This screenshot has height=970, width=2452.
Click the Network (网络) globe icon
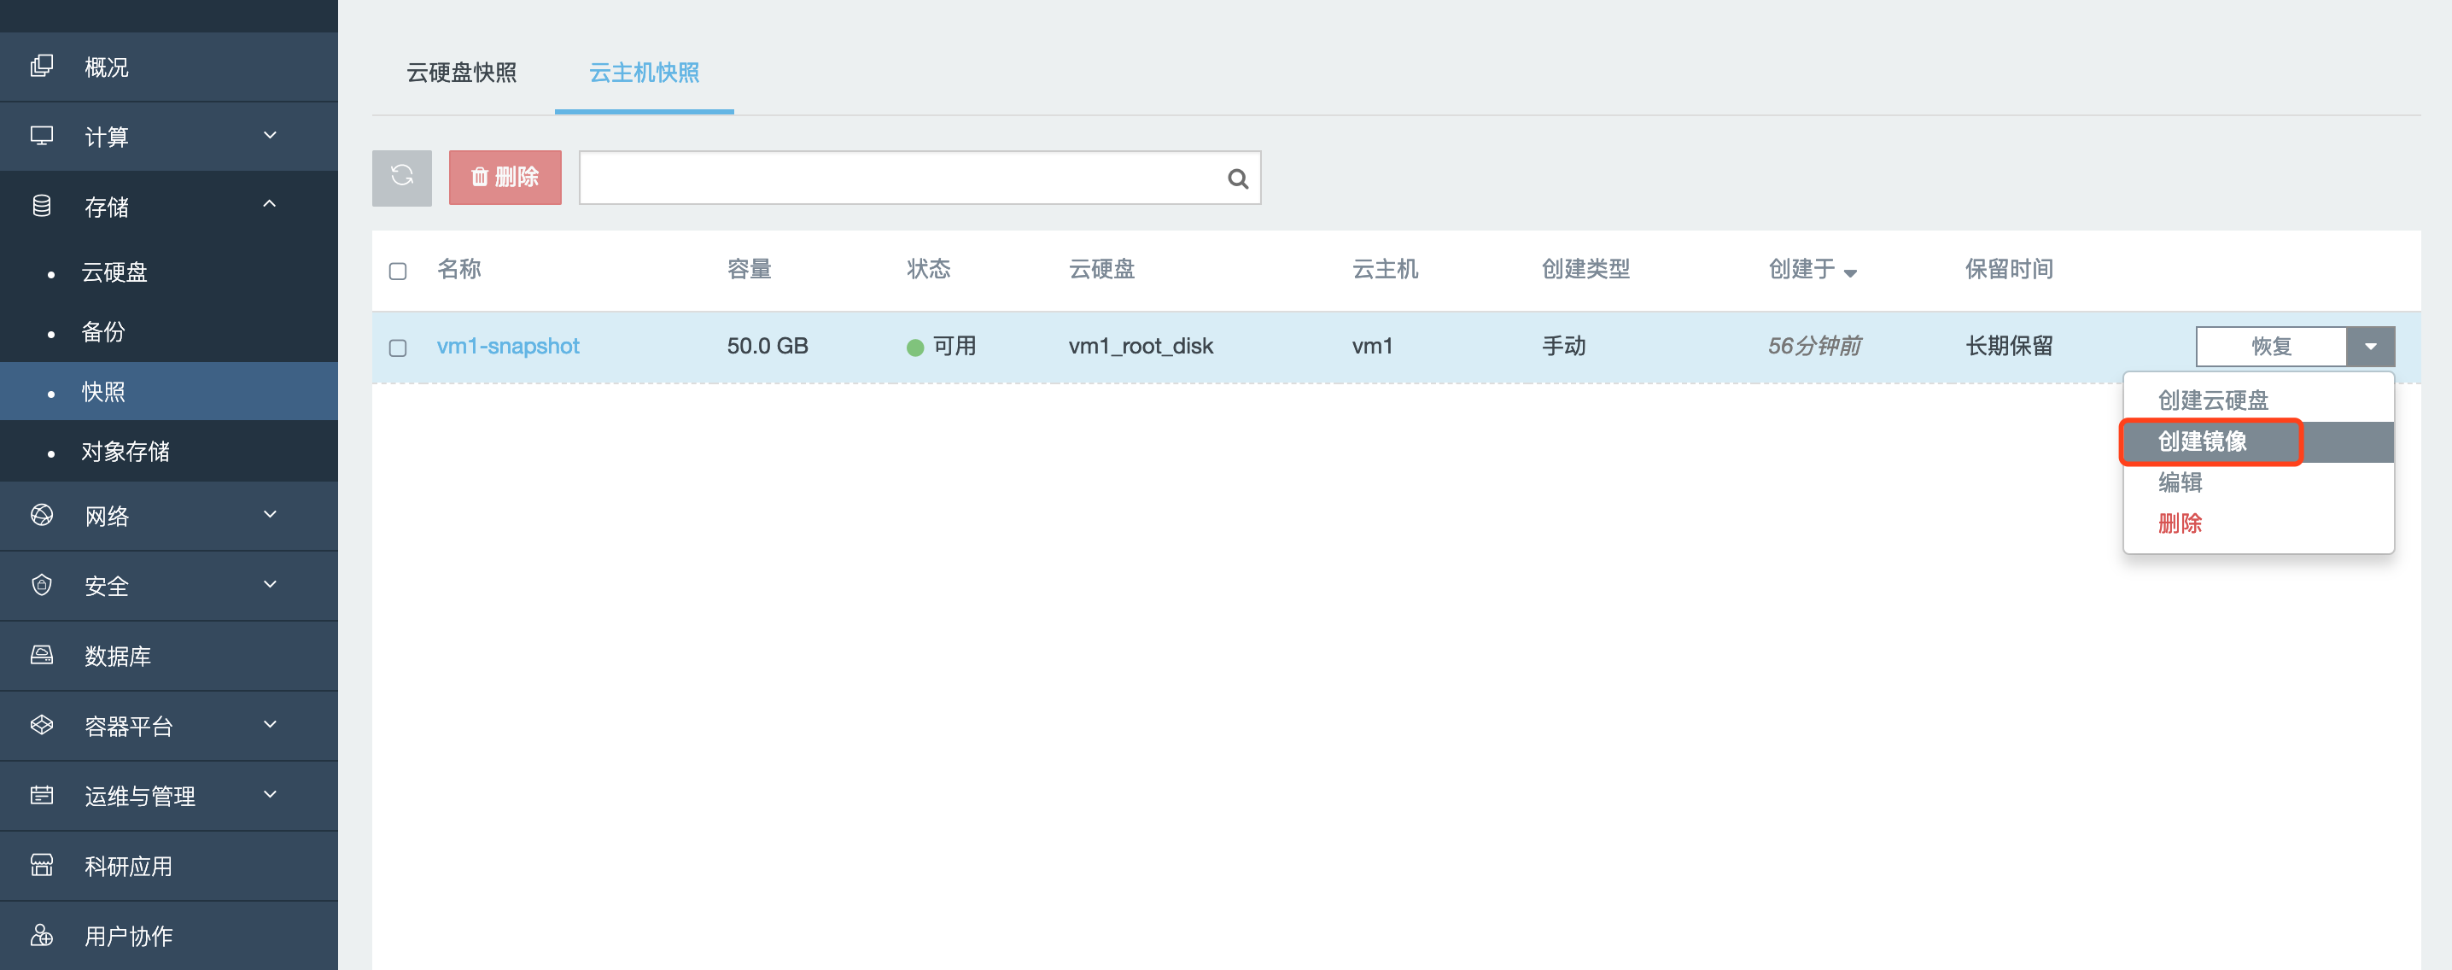(42, 515)
